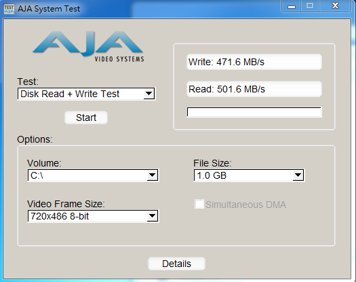Click the File Size: label
The height and width of the screenshot is (282, 356).
(x=212, y=163)
